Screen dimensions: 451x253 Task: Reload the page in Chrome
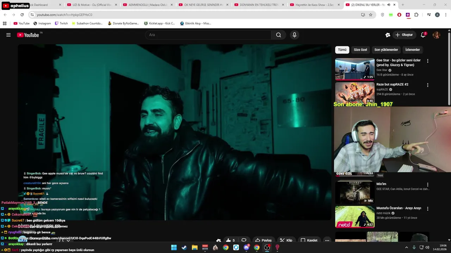(22, 15)
